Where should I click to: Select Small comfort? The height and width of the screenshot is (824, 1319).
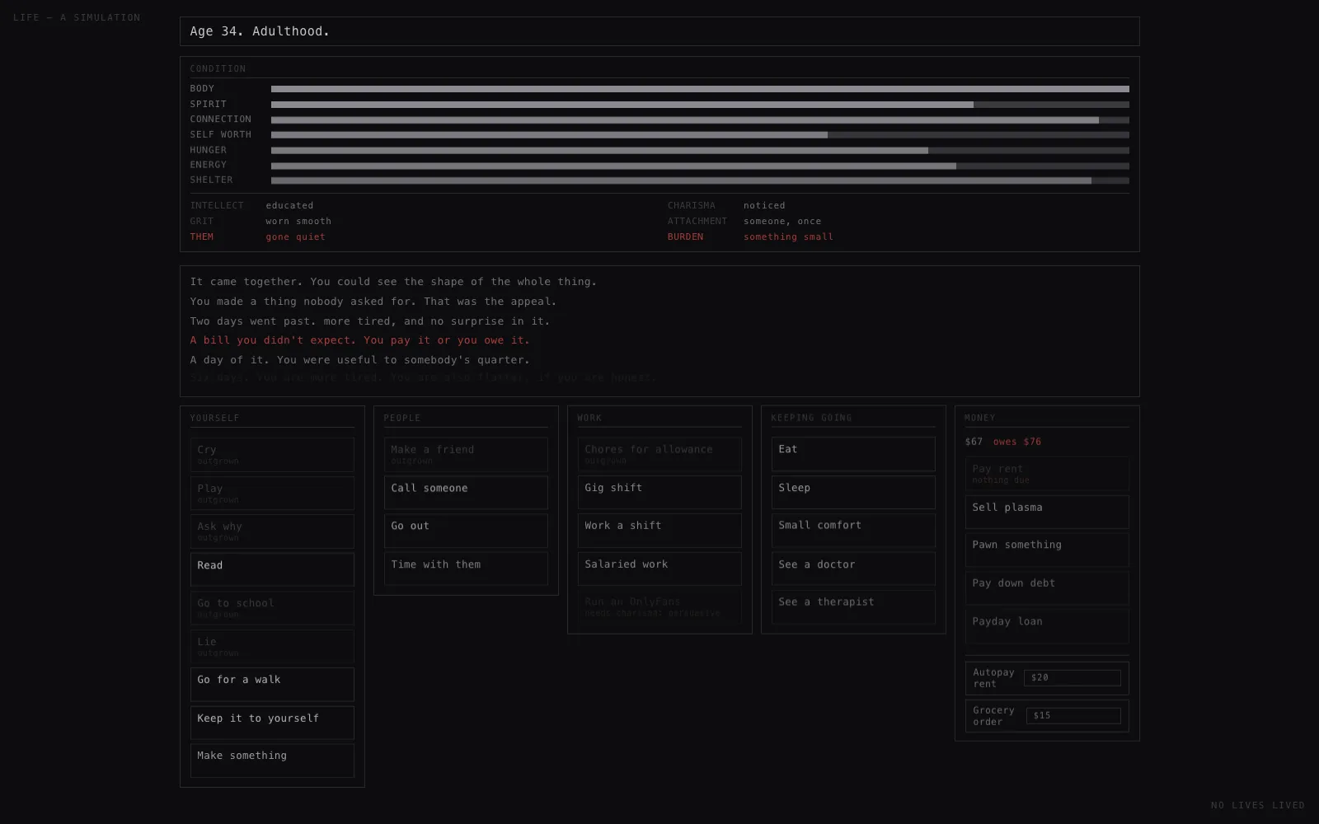pyautogui.click(x=853, y=531)
